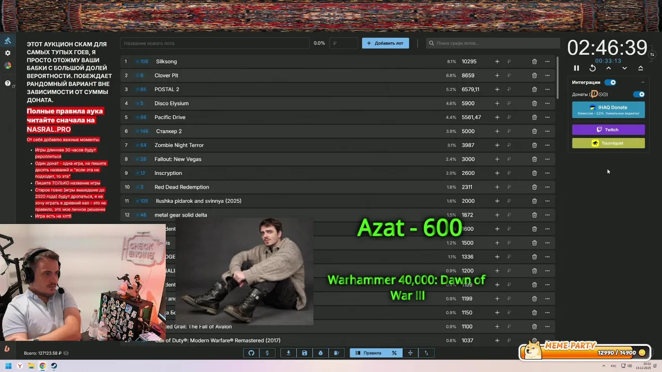
Task: Click the bug report icon in bottom toolbar
Action: pyautogui.click(x=321, y=353)
